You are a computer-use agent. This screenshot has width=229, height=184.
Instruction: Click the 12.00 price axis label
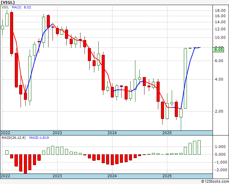click(x=220, y=29)
